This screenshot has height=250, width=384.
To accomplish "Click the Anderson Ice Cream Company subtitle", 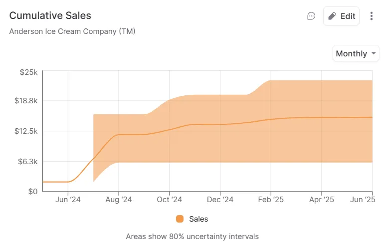I will pos(72,31).
